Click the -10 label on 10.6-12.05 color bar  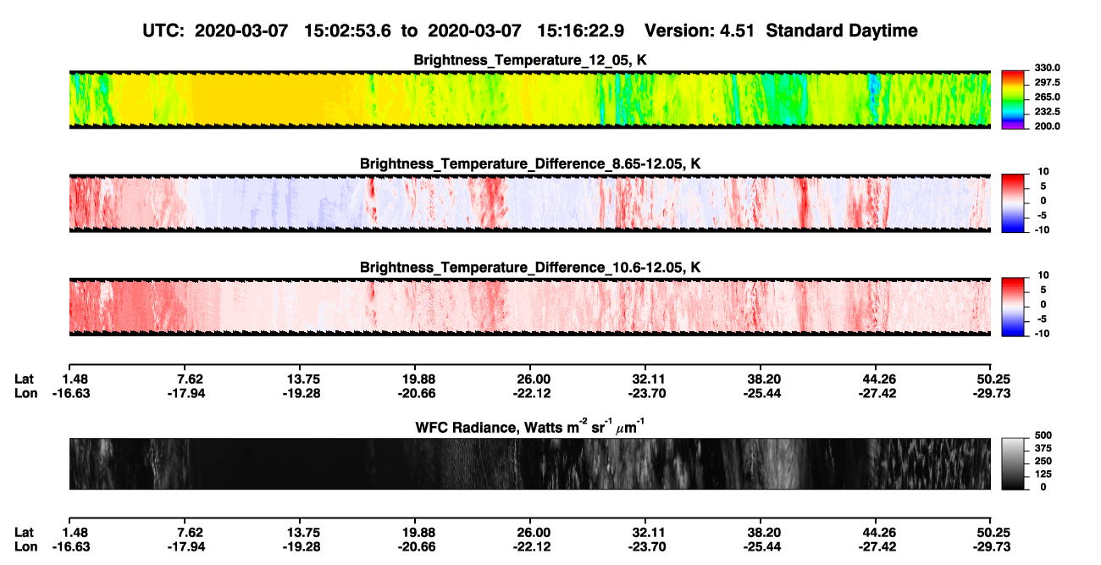click(1042, 333)
